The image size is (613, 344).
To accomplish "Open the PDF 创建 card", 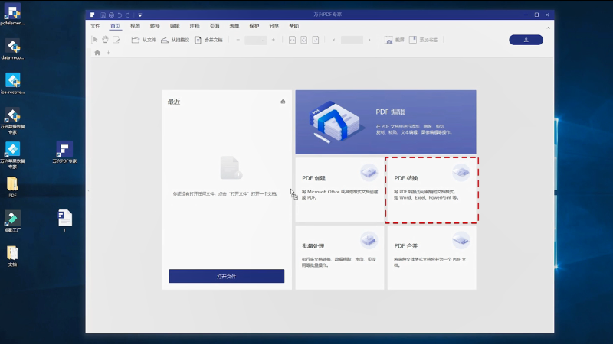I will click(x=339, y=190).
